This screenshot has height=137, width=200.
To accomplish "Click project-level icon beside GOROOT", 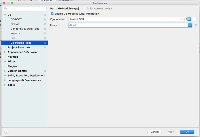I will [45, 19].
